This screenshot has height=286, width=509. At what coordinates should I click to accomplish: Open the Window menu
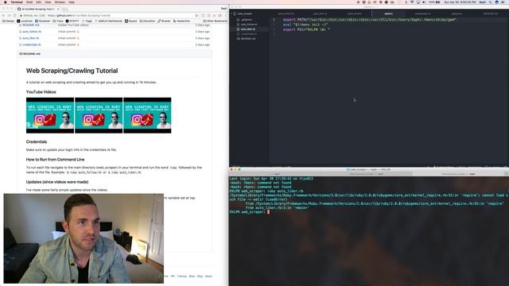(60, 2)
